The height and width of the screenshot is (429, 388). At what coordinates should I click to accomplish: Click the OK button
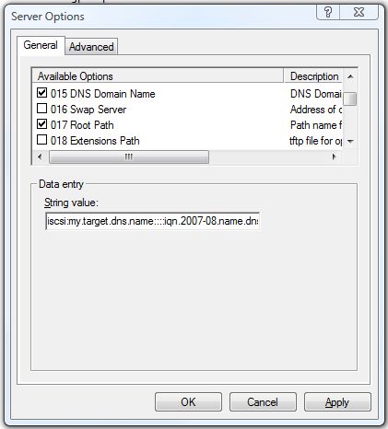188,402
